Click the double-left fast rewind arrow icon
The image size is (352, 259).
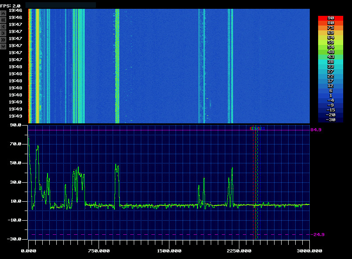[x=4, y=20]
